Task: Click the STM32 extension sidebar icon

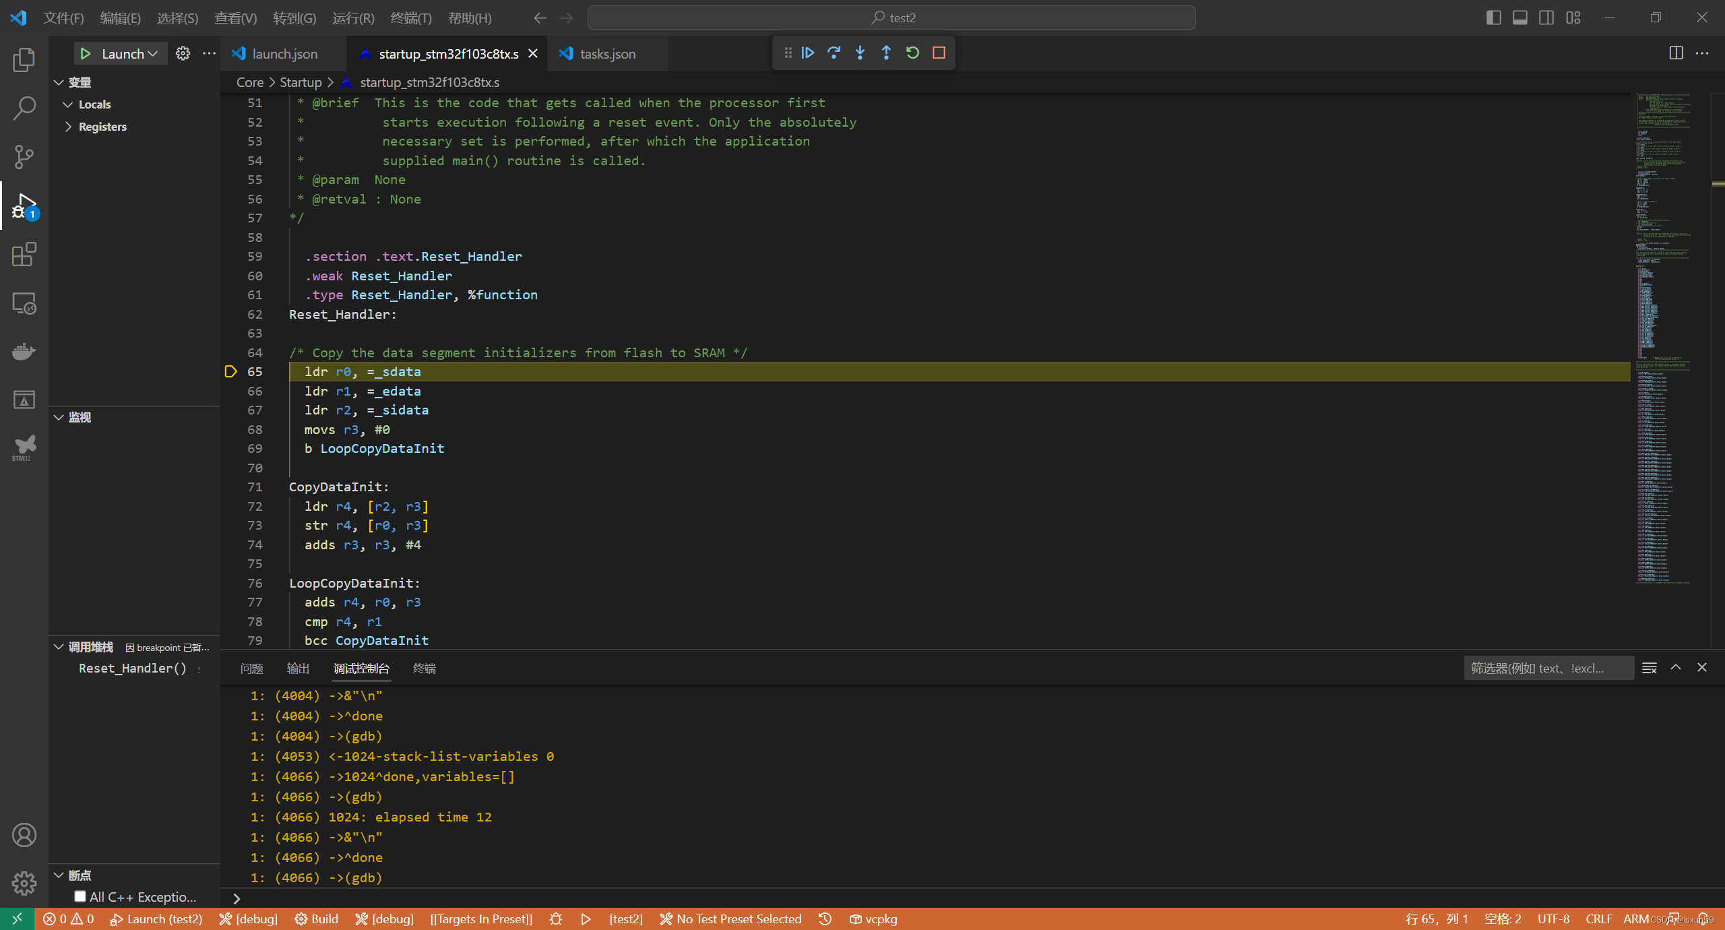Action: click(25, 447)
